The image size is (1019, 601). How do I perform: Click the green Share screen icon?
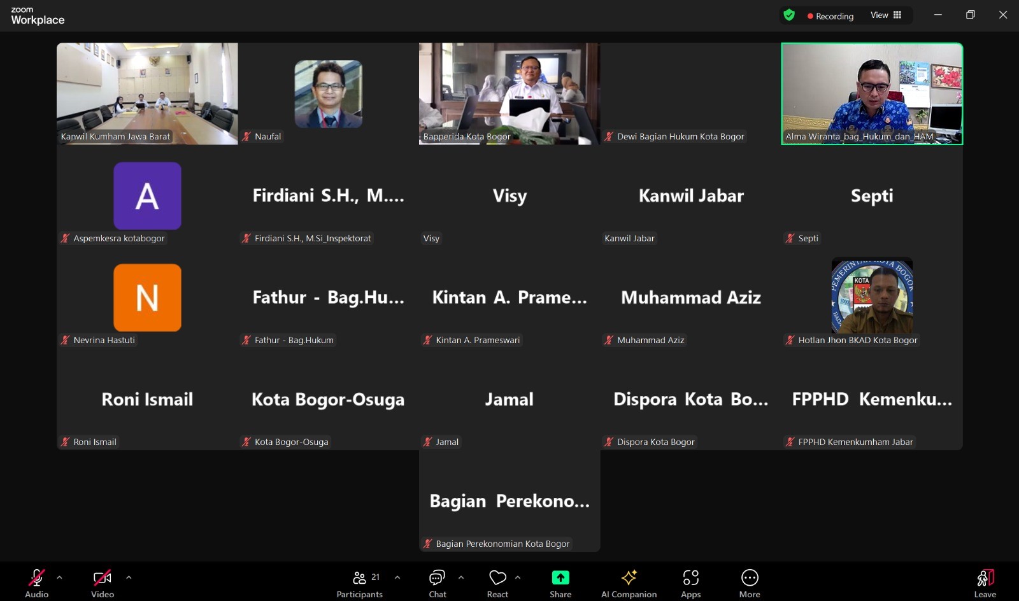pos(560,578)
